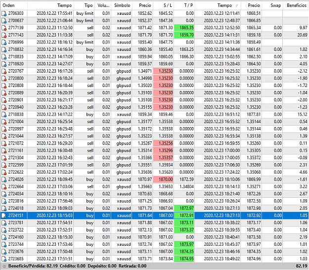The image size is (309, 270).
Task: Click open price 1852.62
Action: (x=145, y=13)
